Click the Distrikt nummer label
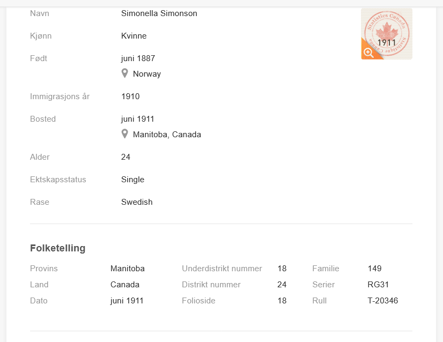Screen dimensions: 443x342 [x=211, y=285]
